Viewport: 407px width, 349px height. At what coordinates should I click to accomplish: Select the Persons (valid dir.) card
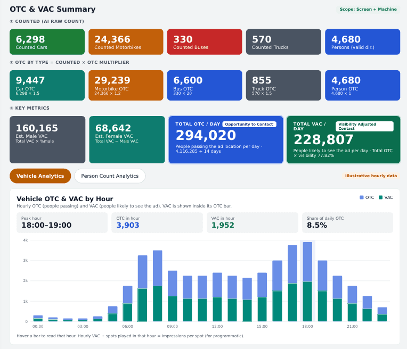362,41
